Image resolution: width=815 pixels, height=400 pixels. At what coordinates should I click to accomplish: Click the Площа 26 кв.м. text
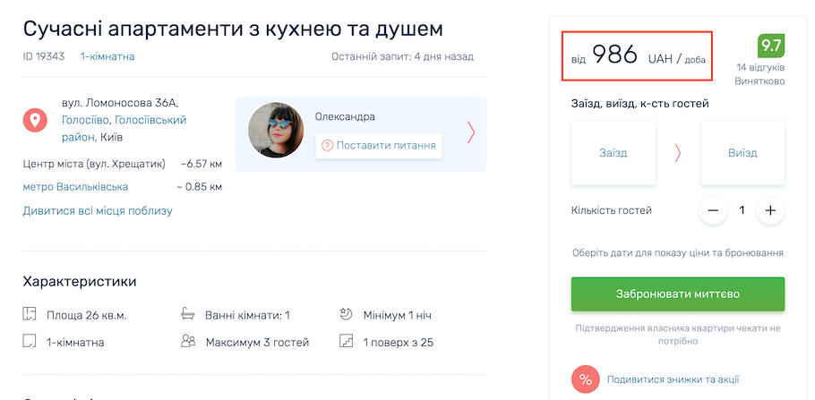coord(87,315)
